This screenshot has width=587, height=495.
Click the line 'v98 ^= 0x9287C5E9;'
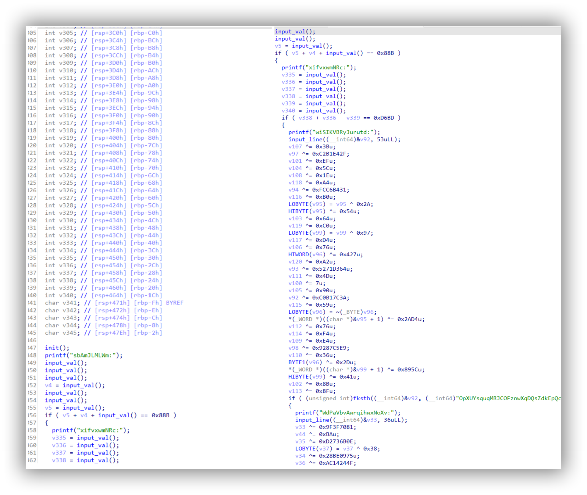[319, 348]
